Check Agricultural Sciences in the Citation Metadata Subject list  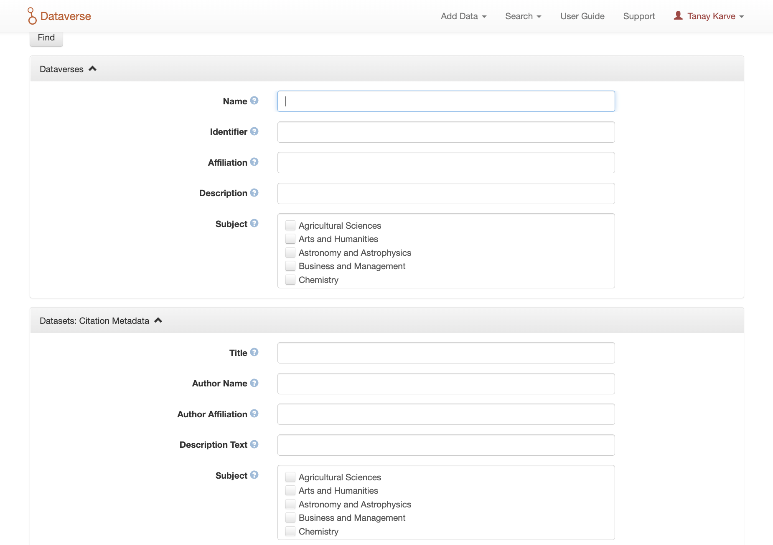point(290,477)
